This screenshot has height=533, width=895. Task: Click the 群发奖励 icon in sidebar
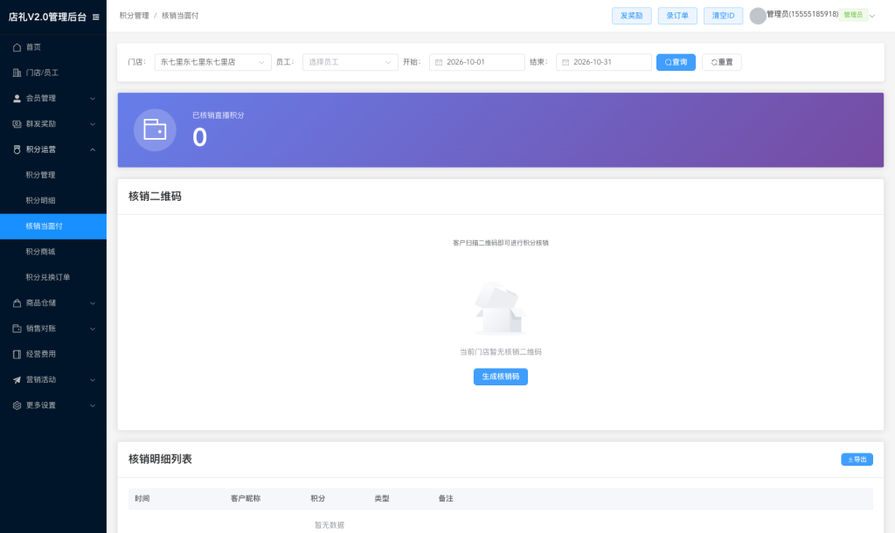coord(17,124)
